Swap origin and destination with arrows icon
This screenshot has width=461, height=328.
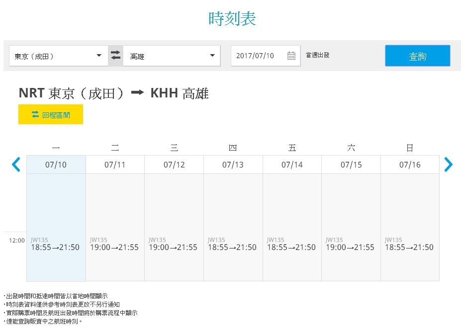pos(115,56)
